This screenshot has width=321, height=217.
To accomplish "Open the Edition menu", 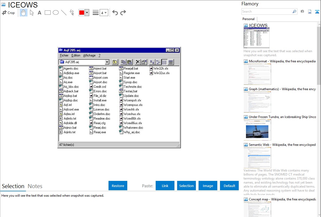I will [76, 55].
